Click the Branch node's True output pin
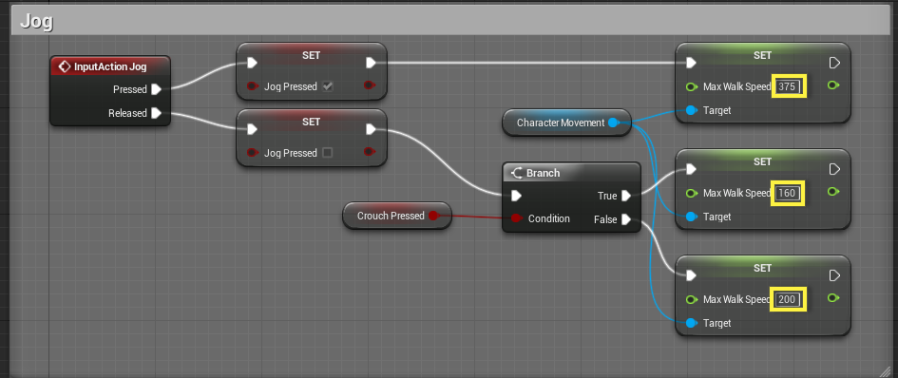Viewport: 898px width, 378px height. coord(626,196)
